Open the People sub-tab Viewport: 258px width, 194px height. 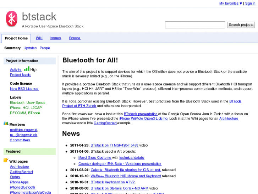tap(45, 48)
